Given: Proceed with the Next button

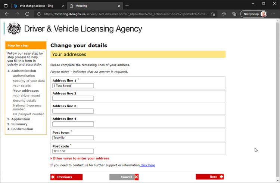Looking at the screenshot, I should 210,177.
